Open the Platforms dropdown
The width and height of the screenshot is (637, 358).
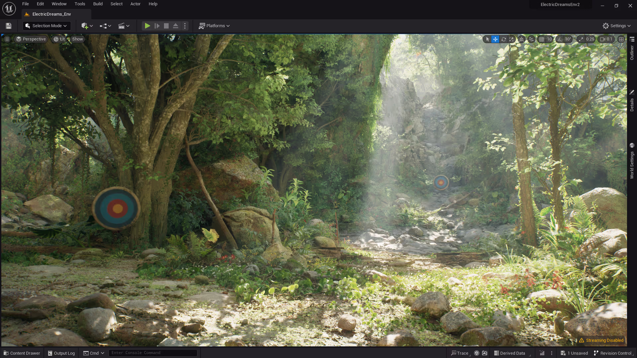[x=214, y=26]
